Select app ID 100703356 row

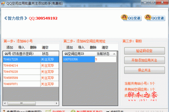click(x=90, y=59)
